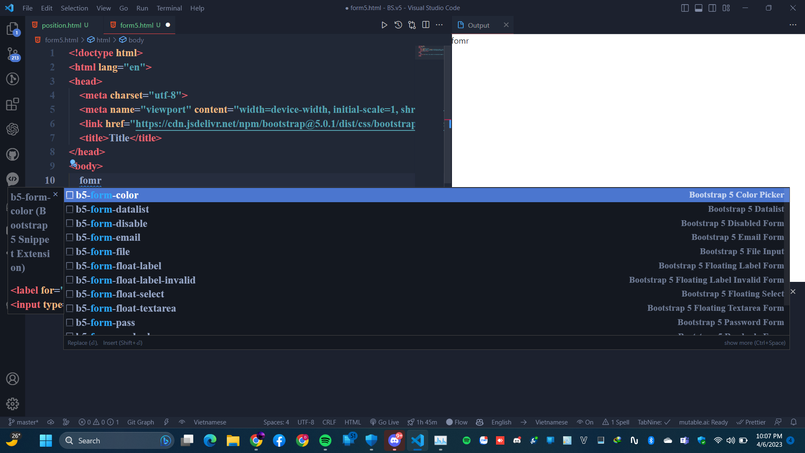Change HTML language mode in status bar
Viewport: 805px width, 453px height.
click(353, 422)
